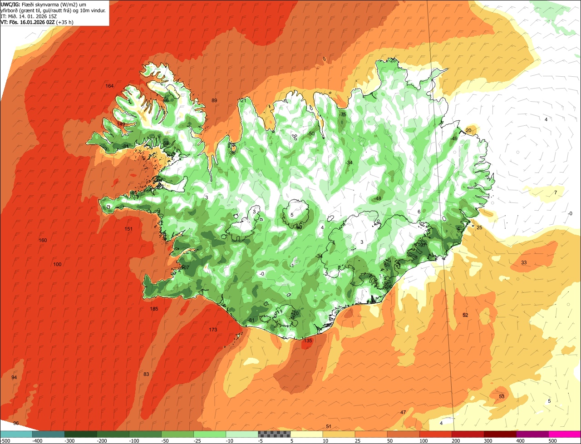Click the magenta legend swatch right of 500
Image resolution: width=581 pixels, height=444 pixels.
(565, 434)
